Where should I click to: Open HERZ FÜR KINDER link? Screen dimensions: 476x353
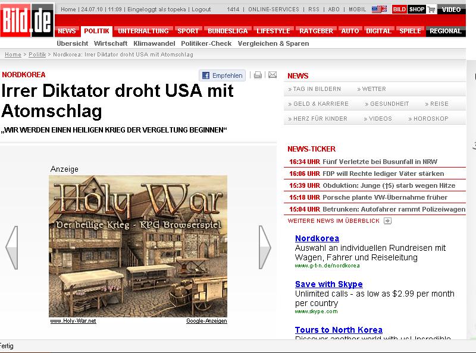click(318, 119)
